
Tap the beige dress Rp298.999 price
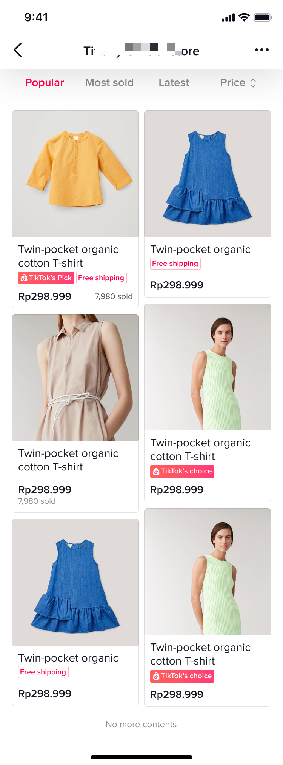click(45, 490)
